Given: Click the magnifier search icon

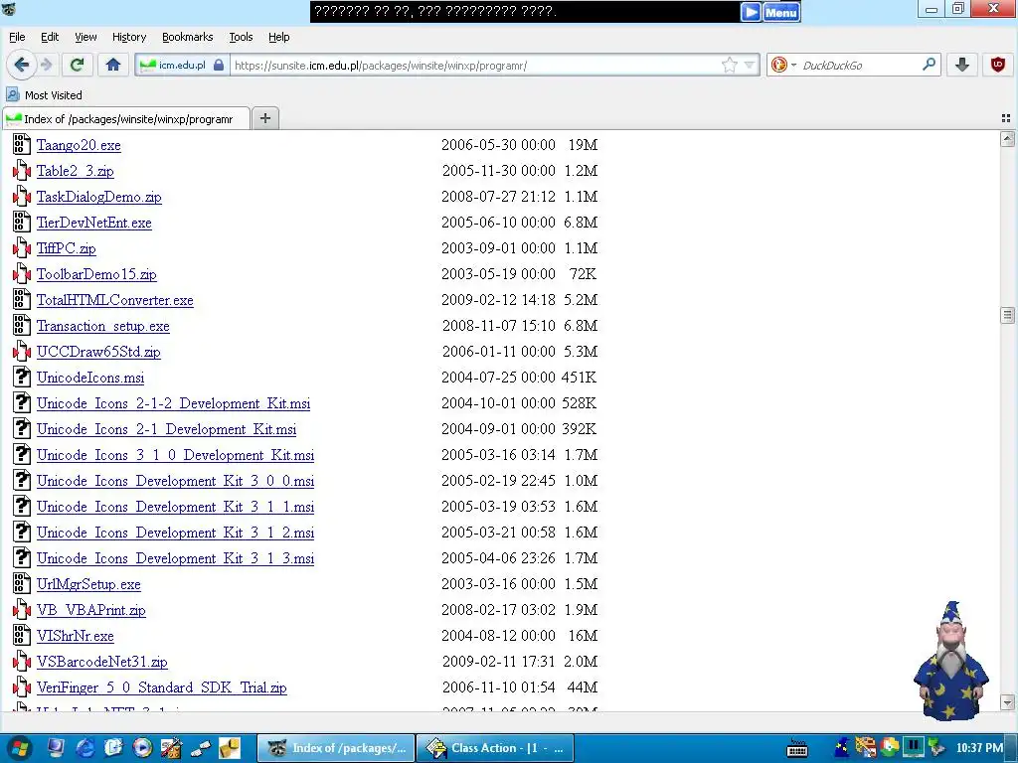Looking at the screenshot, I should click(x=930, y=65).
